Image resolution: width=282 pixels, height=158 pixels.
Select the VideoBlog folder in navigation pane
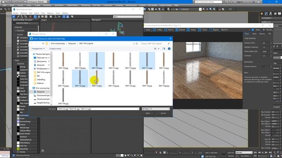coord(41,79)
